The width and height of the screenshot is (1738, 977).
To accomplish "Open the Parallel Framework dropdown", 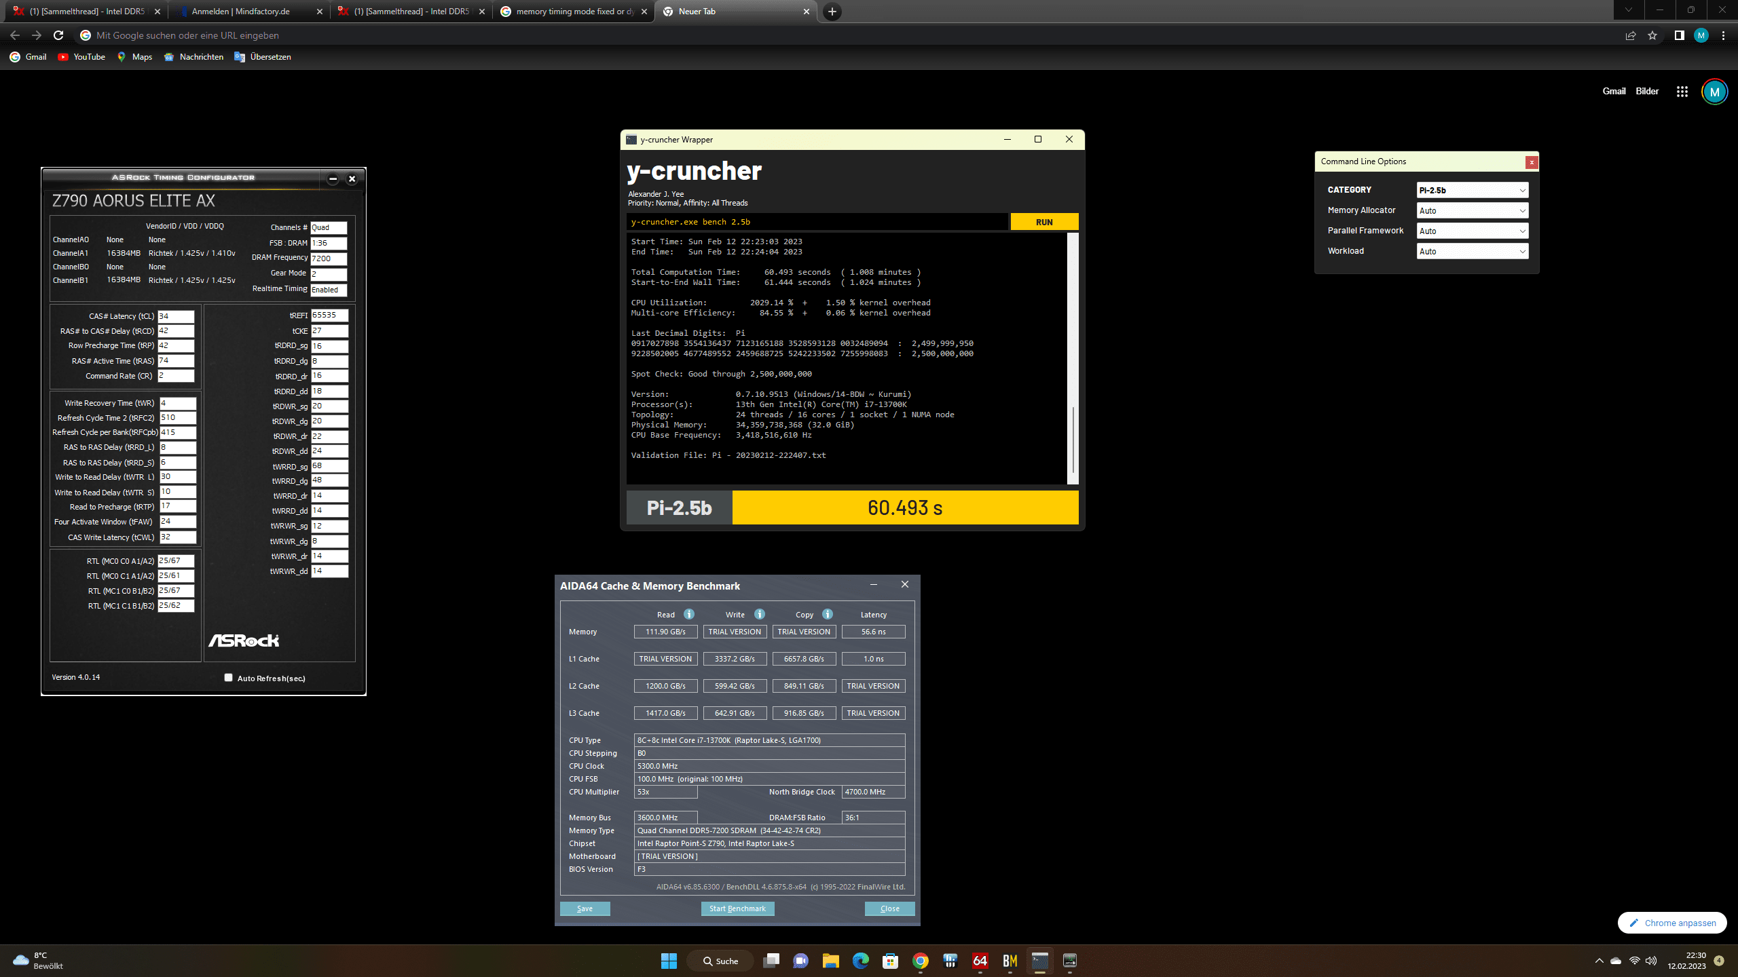I will pyautogui.click(x=1472, y=231).
